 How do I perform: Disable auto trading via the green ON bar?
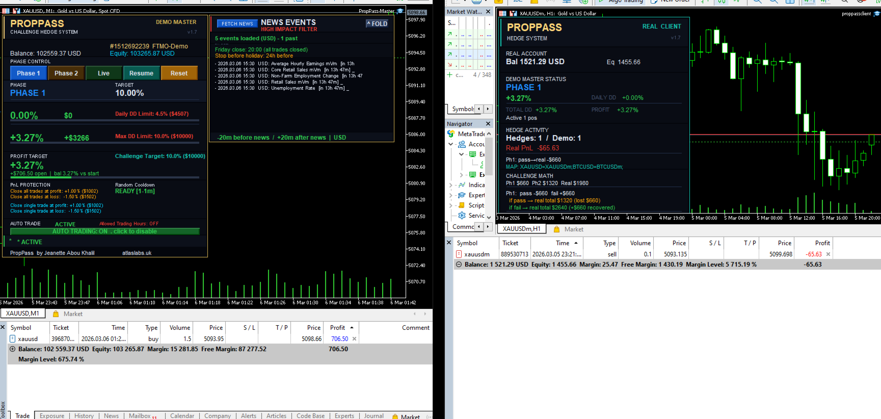[x=104, y=231]
